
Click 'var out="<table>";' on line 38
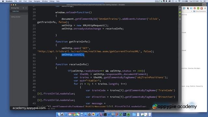tap(87, 81)
